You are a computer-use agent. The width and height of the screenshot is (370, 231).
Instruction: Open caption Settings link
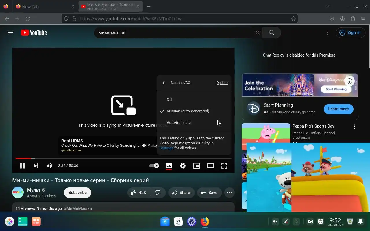tap(166, 148)
